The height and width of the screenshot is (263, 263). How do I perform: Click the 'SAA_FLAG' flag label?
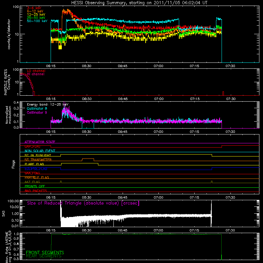click(32, 173)
